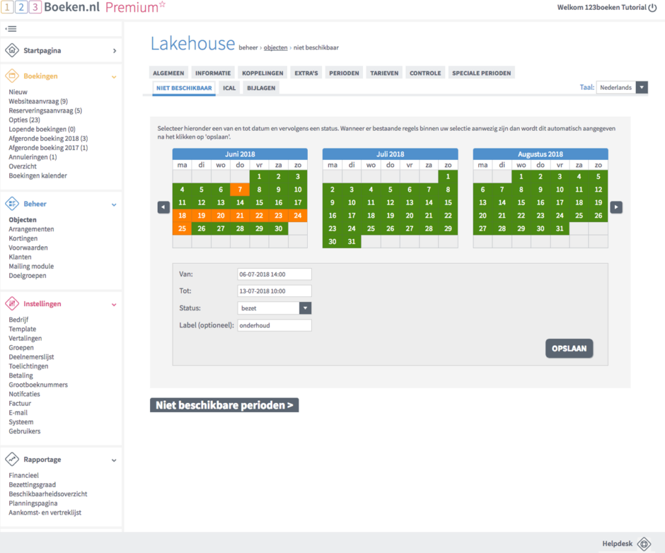Open Bezettingsgraad report link
Image resolution: width=665 pixels, height=553 pixels.
32,485
